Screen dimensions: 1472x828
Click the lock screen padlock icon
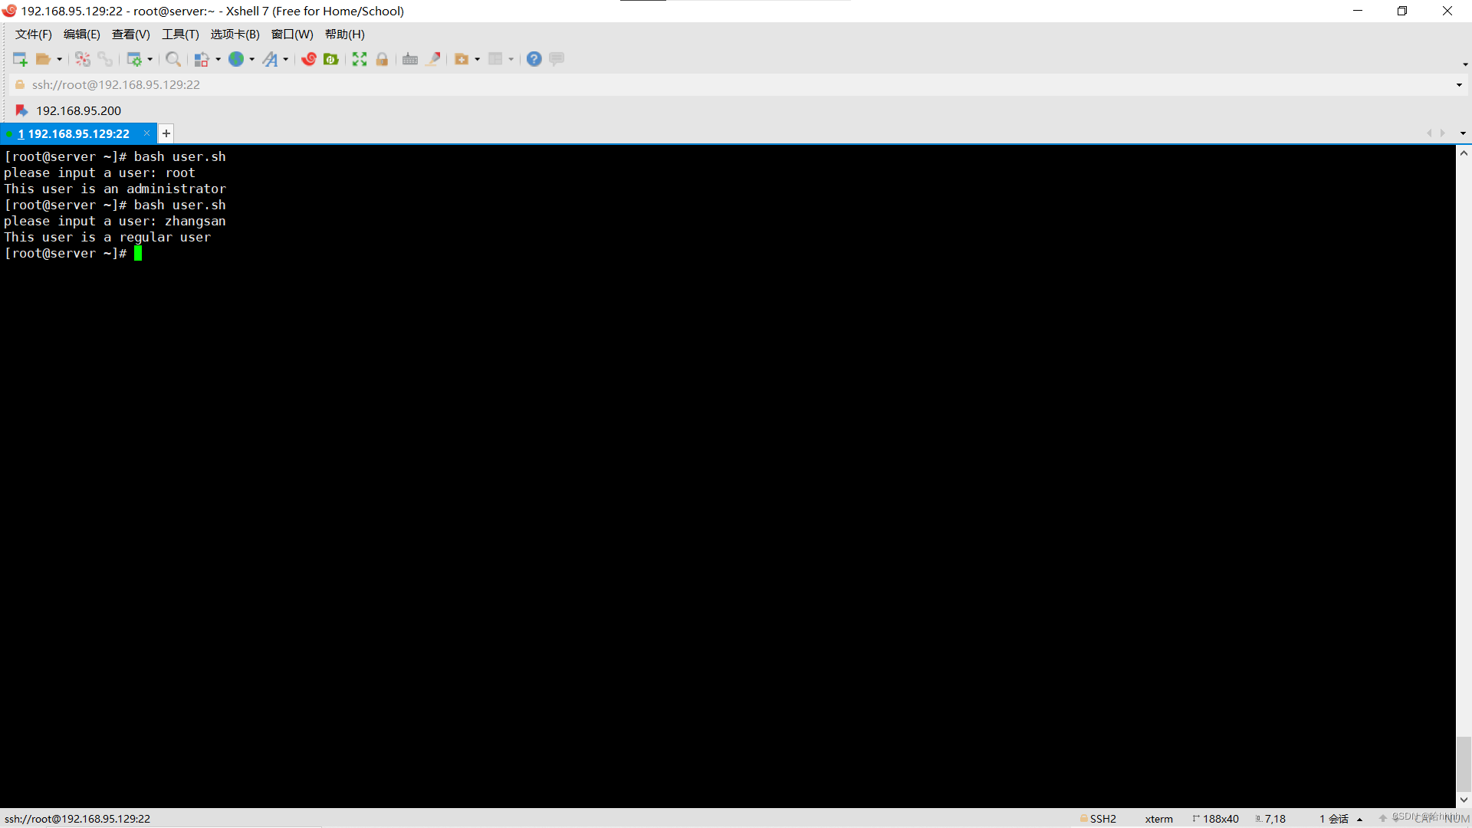(x=382, y=59)
